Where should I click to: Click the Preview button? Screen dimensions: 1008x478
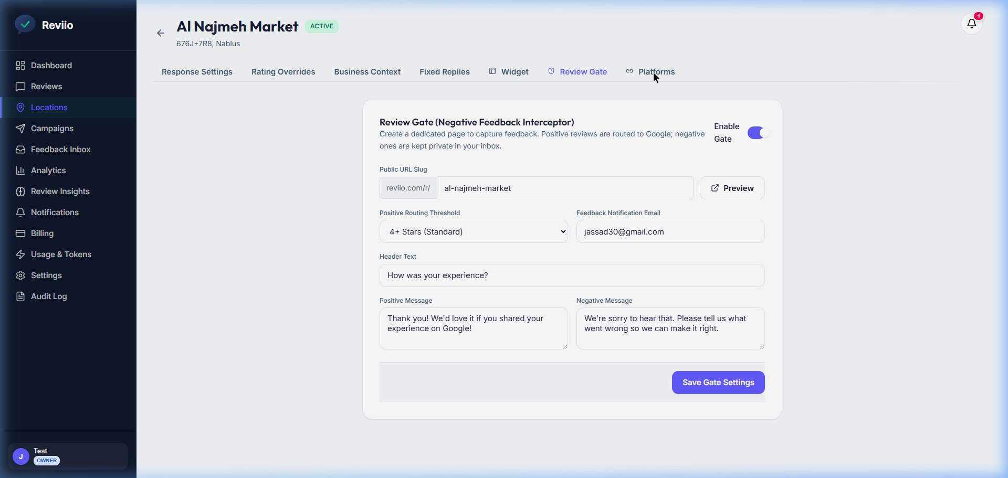coord(732,188)
